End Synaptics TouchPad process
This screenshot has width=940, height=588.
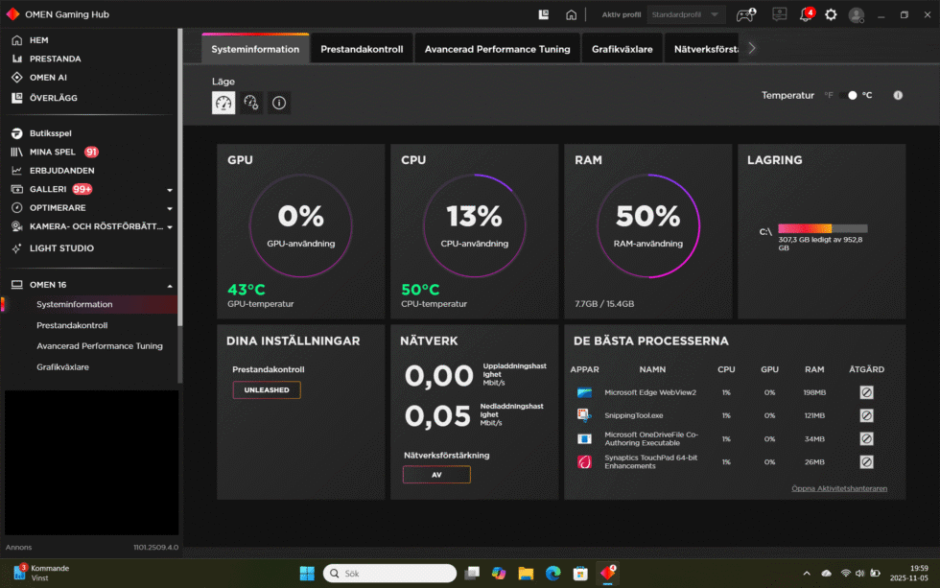[866, 462]
